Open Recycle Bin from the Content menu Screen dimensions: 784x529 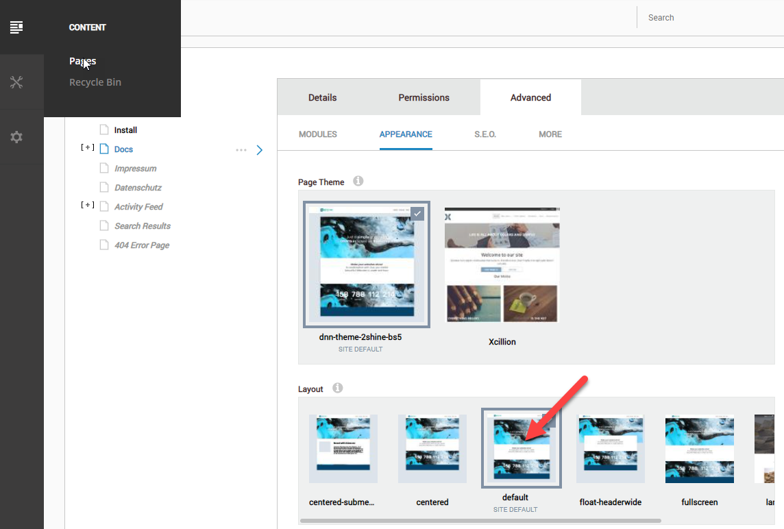(95, 82)
